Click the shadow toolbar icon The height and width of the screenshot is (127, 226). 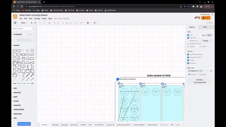(71, 23)
